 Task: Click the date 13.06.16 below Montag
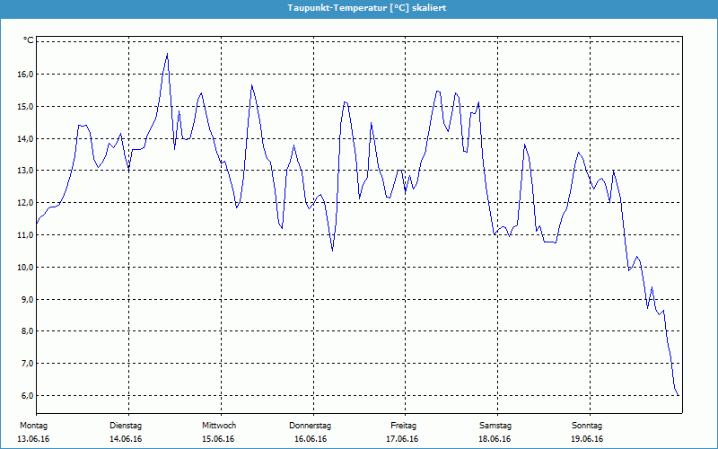[x=34, y=439]
